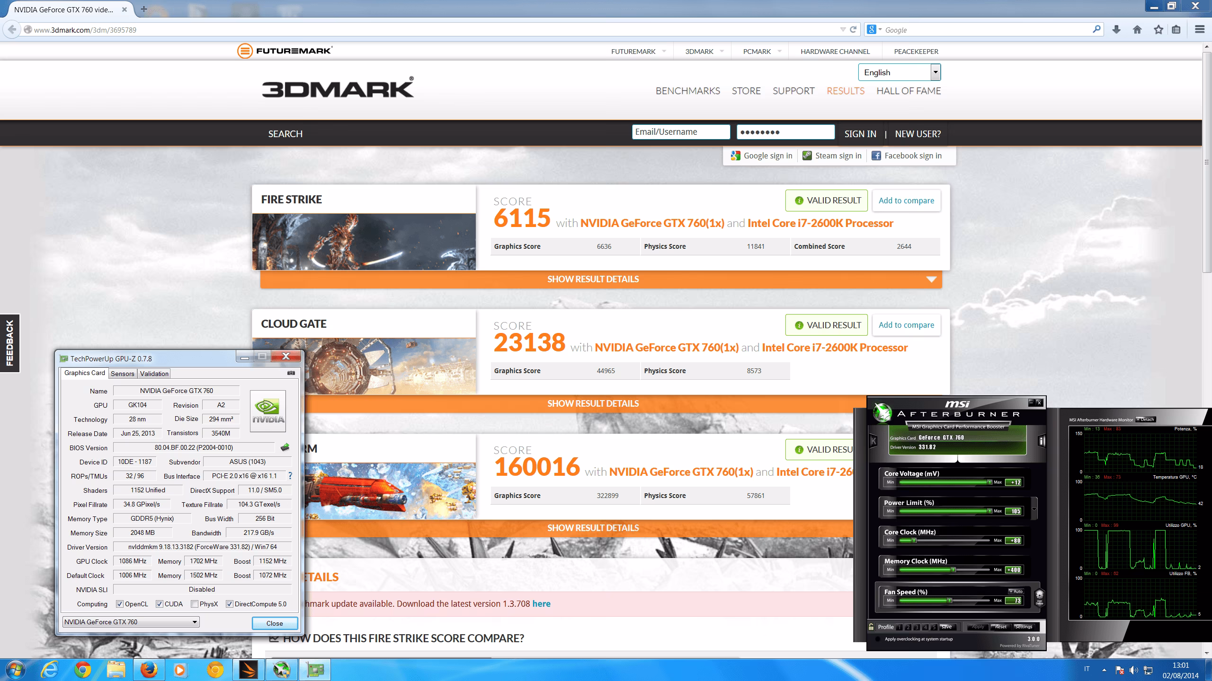Go back with the browser back arrow

12,30
